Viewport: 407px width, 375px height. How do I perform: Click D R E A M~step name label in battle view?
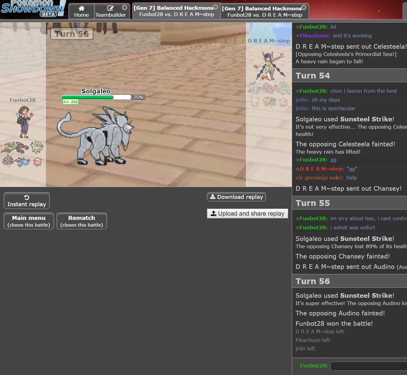(x=269, y=41)
